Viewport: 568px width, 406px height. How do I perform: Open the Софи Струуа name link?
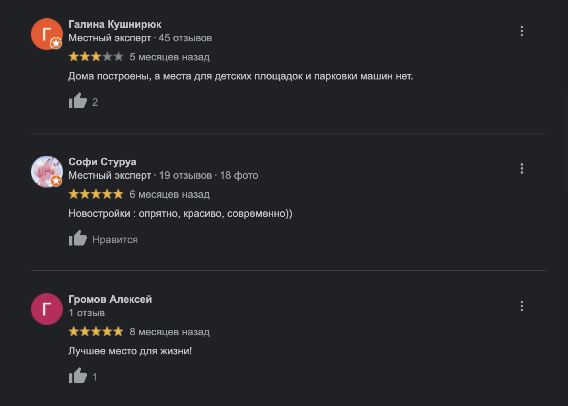click(x=102, y=162)
